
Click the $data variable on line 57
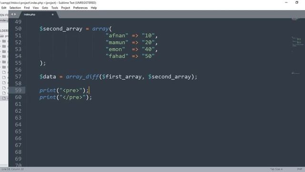tap(48, 76)
